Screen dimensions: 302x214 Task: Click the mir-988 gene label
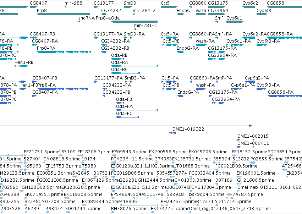point(73,3)
